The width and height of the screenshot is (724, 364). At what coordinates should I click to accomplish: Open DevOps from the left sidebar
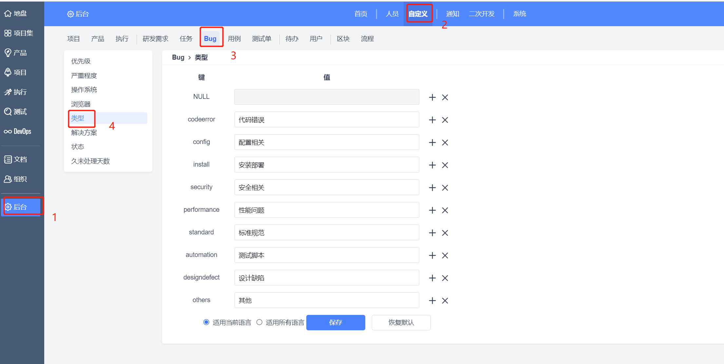tap(18, 131)
